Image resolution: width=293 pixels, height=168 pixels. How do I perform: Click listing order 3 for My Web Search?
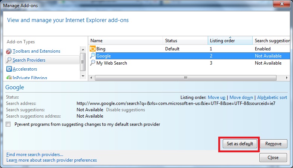pos(211,63)
